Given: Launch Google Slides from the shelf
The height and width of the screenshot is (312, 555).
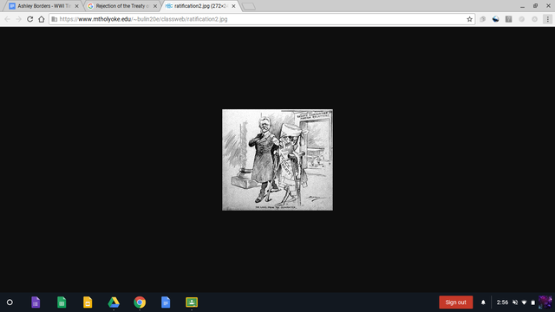Looking at the screenshot, I should tap(88, 302).
